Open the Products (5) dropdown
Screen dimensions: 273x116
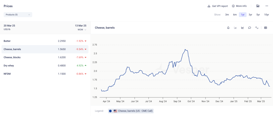tap(18, 15)
